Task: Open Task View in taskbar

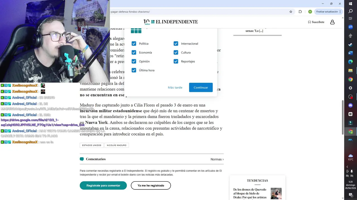Action: 351,18
